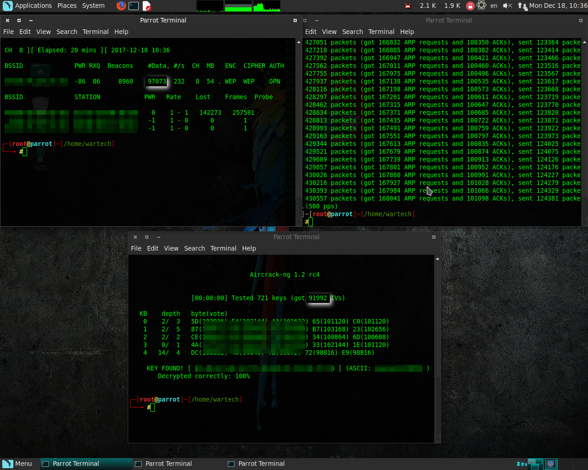Click the Parrot logo in top panel
The image size is (588, 470).
[x=7, y=6]
